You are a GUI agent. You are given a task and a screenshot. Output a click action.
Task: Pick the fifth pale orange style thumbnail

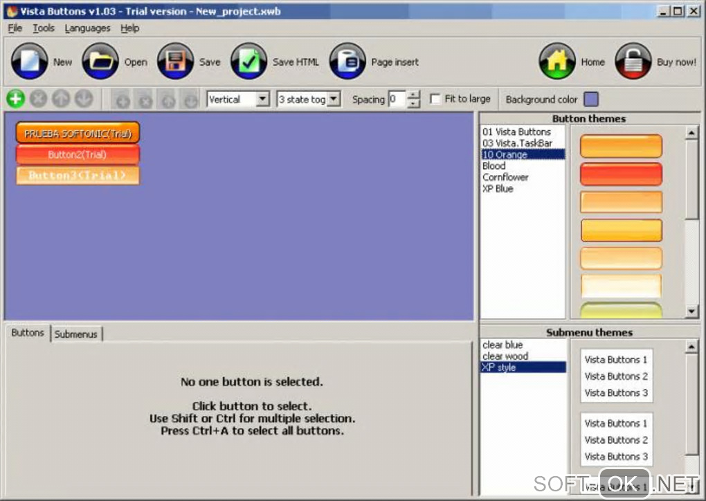(621, 258)
